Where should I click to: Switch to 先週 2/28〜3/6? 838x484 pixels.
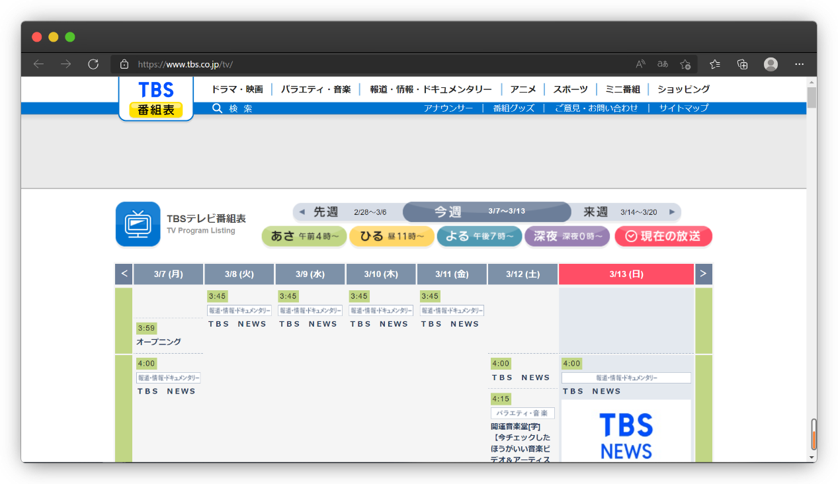point(349,212)
